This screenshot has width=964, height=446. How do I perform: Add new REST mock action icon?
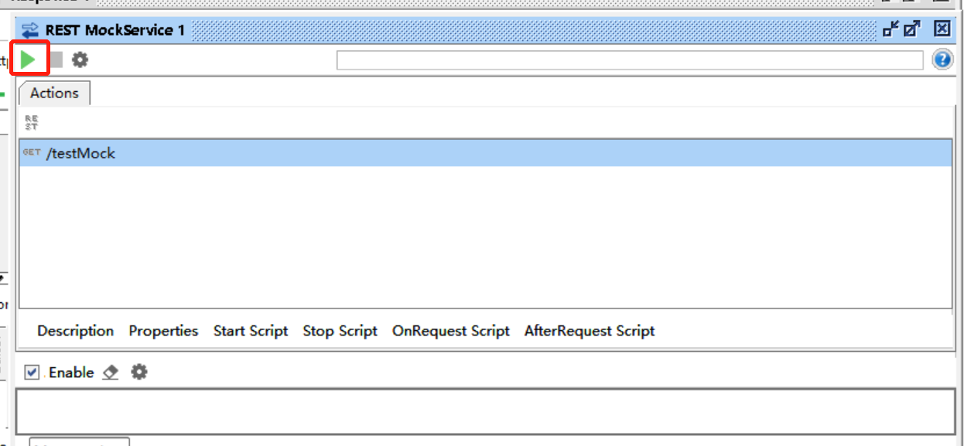point(31,122)
